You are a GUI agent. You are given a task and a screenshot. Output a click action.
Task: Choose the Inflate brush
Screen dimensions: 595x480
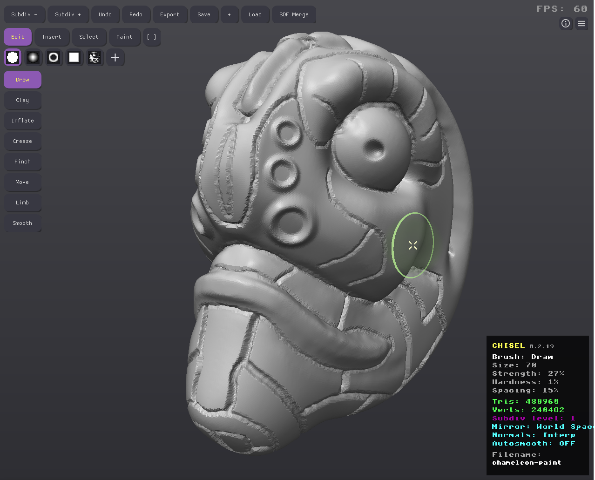pyautogui.click(x=22, y=121)
